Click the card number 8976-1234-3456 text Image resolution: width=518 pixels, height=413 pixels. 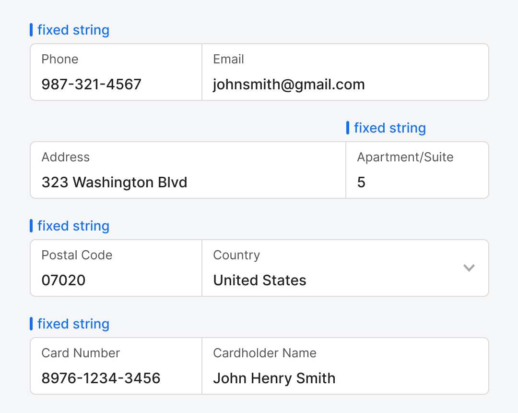pos(101,378)
